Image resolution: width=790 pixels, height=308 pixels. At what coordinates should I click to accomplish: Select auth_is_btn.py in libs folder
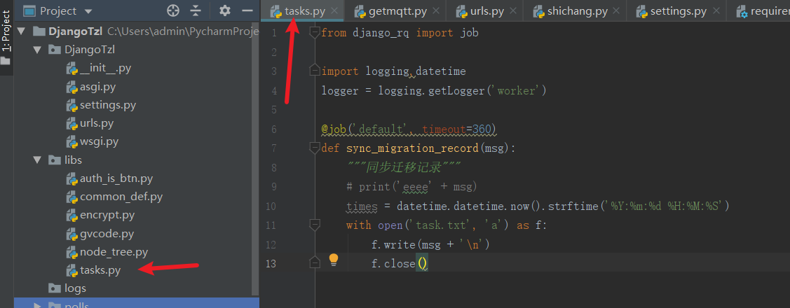pos(116,178)
